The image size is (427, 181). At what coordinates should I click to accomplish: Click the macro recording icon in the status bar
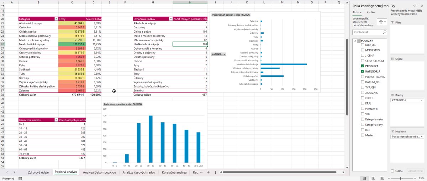(x=20, y=179)
